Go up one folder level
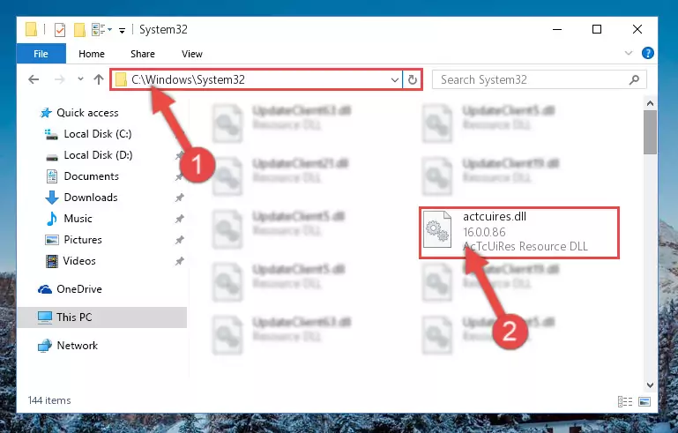This screenshot has width=678, height=433. tap(99, 79)
